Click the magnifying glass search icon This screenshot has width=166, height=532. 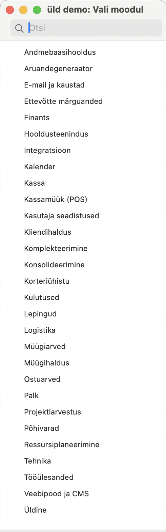pyautogui.click(x=19, y=28)
